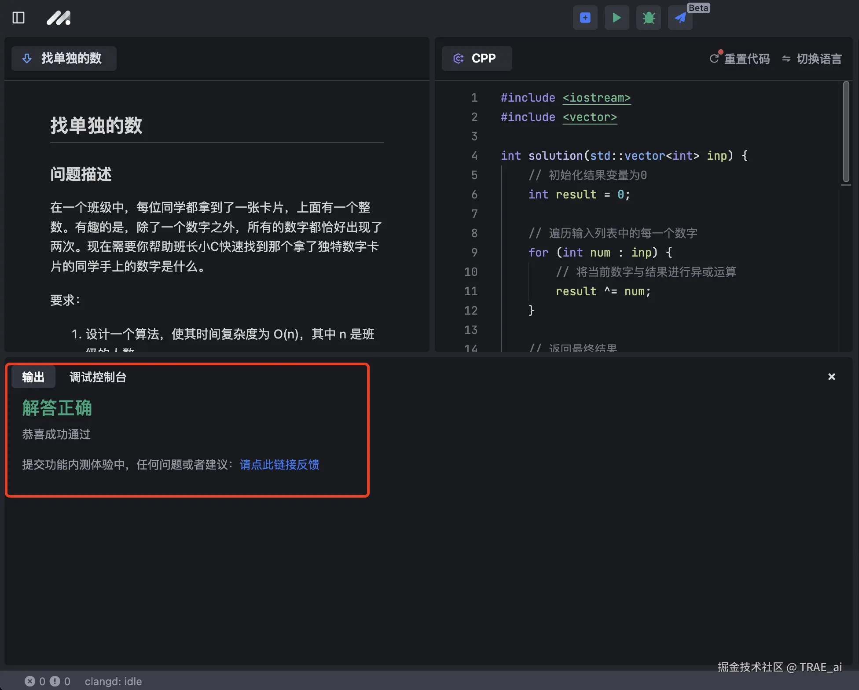Open the 找单独的数 problem dropdown
Image resolution: width=859 pixels, height=690 pixels.
[x=64, y=59]
